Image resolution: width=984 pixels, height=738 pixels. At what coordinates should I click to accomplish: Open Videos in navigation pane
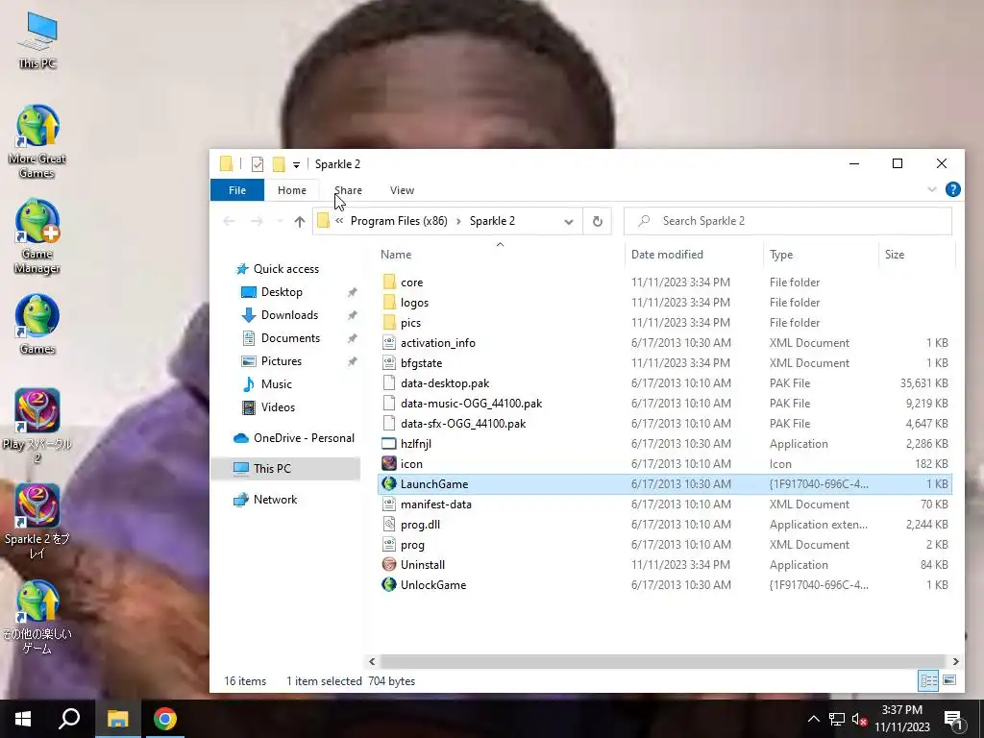pyautogui.click(x=278, y=407)
